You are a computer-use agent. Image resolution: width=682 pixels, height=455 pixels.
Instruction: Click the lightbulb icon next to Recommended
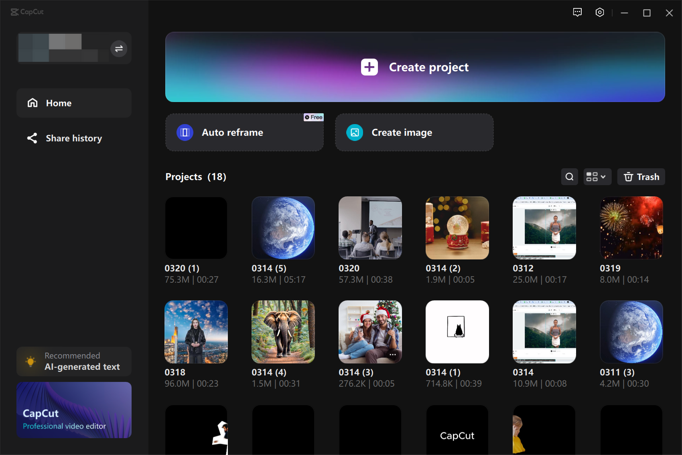pyautogui.click(x=31, y=361)
